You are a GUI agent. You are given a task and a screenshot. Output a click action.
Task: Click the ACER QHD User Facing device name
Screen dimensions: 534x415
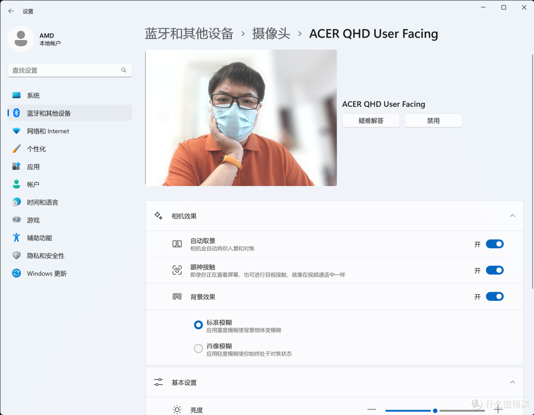click(x=384, y=104)
